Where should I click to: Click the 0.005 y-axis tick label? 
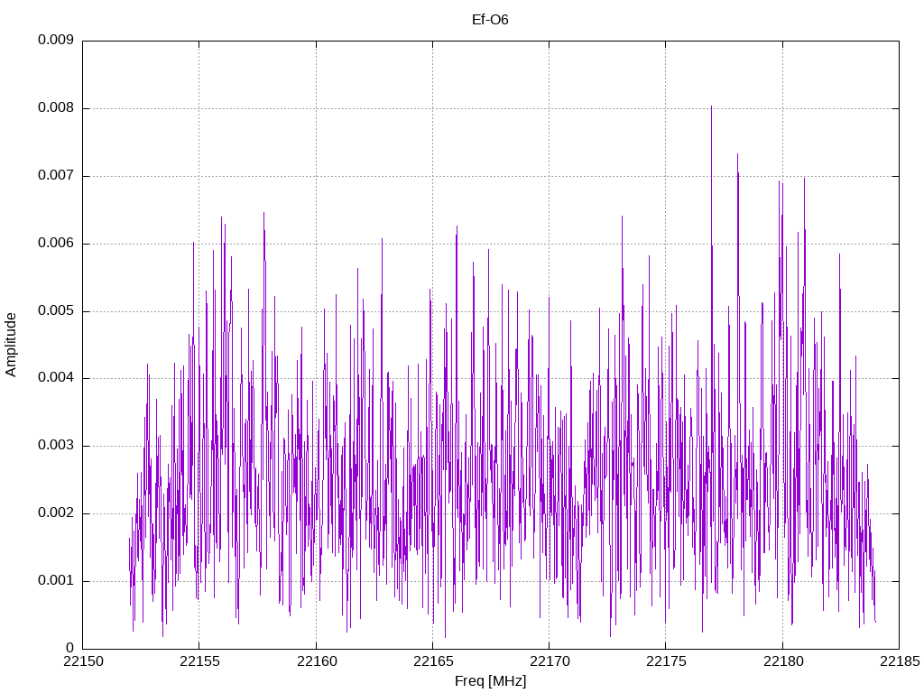tap(56, 310)
